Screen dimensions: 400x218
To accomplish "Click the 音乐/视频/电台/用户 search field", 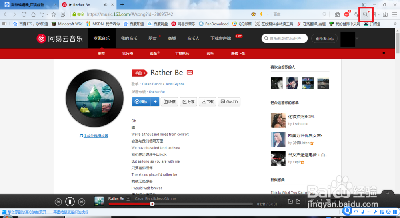I will click(284, 38).
